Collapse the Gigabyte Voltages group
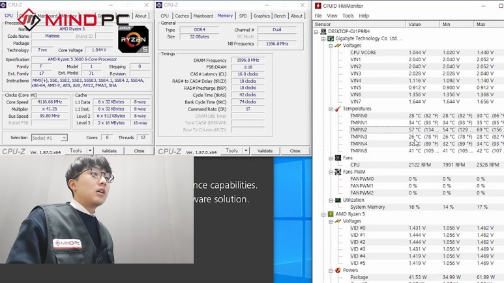The width and height of the screenshot is (504, 283). pyautogui.click(x=331, y=46)
